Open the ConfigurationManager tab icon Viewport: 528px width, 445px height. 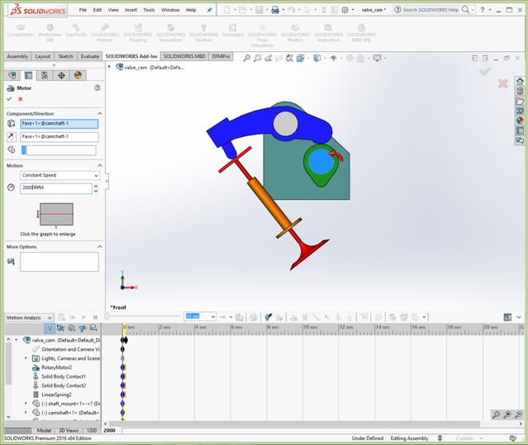tap(45, 75)
